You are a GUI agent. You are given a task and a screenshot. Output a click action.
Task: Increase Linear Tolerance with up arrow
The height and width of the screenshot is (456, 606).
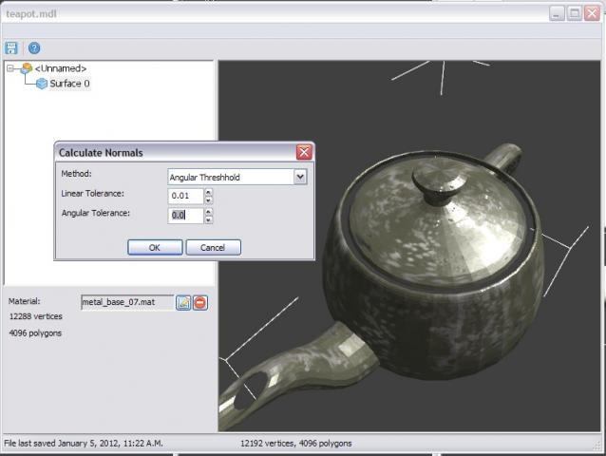pos(208,192)
